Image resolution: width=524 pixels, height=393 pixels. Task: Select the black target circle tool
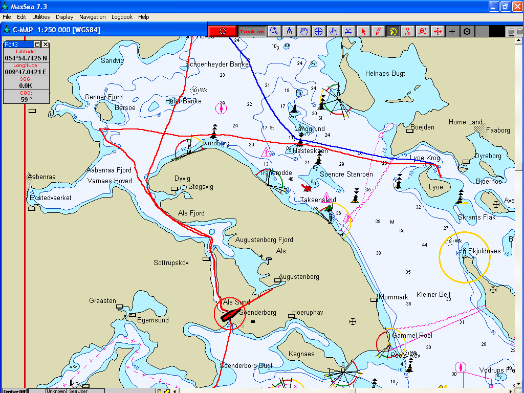[467, 31]
